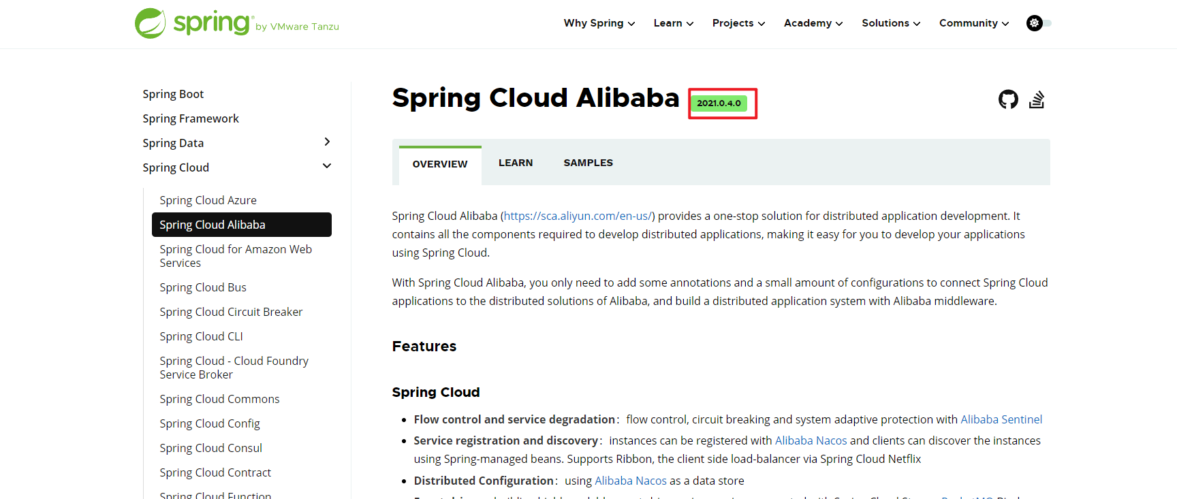This screenshot has height=499, width=1177.
Task: Open Spring Cloud Circuit Breaker
Action: pos(231,312)
